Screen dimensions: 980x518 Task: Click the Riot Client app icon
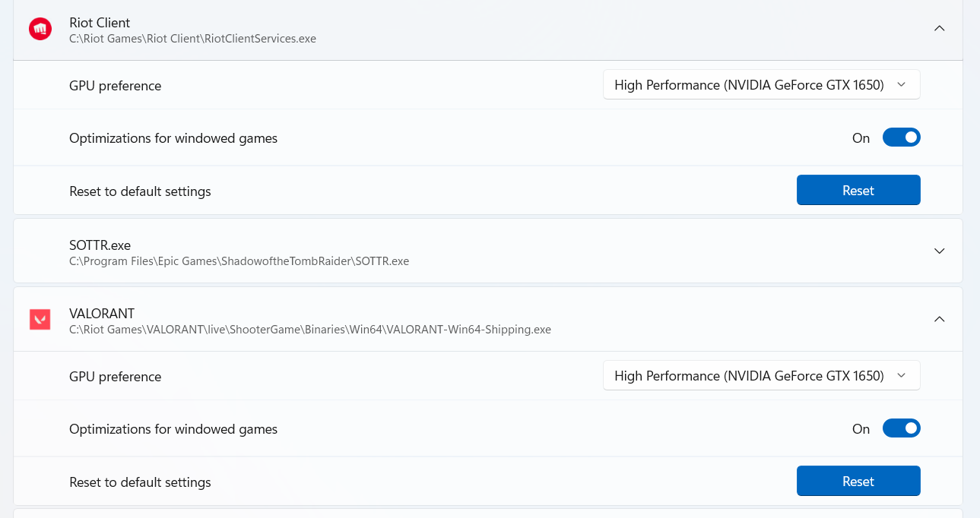40,30
